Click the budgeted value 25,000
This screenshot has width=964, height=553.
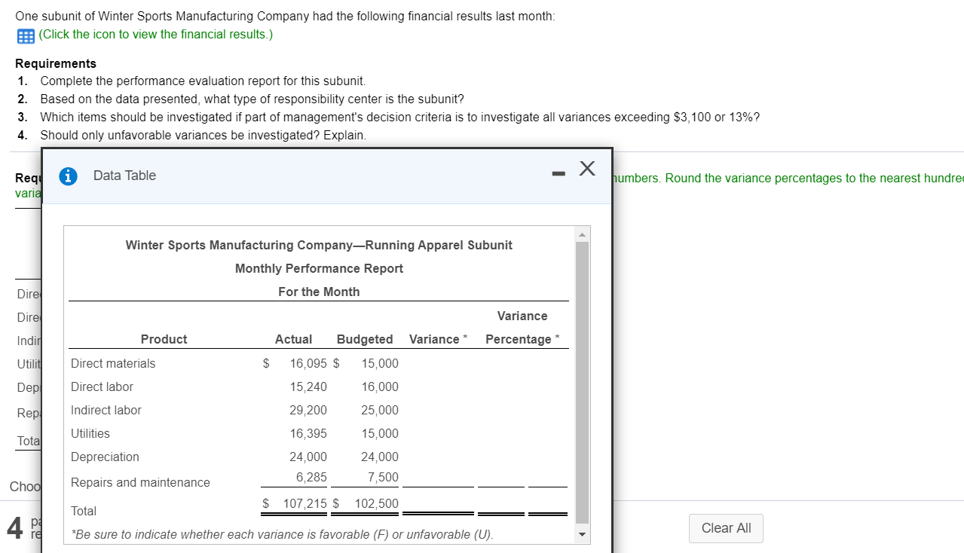[380, 410]
